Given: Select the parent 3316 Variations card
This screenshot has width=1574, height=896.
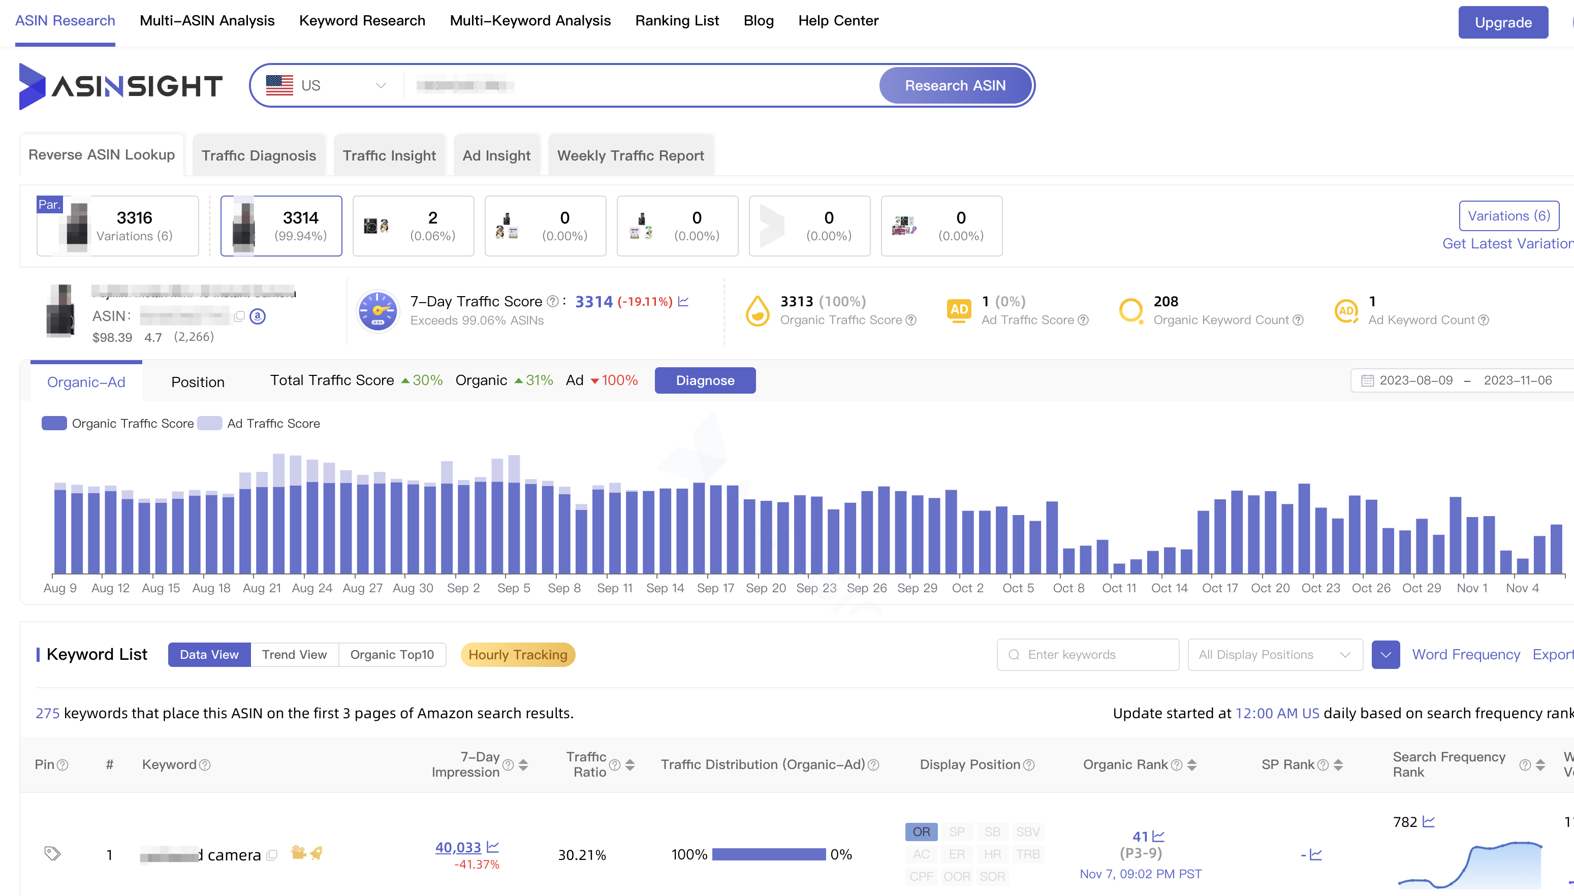Looking at the screenshot, I should point(117,226).
